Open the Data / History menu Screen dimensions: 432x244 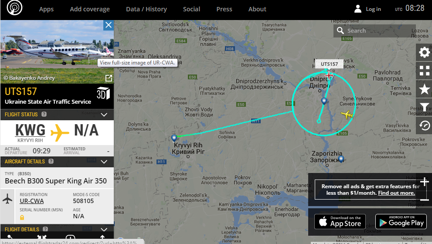tap(146, 9)
